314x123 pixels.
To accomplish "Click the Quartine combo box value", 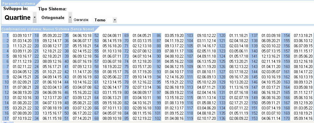I will click(x=18, y=17).
